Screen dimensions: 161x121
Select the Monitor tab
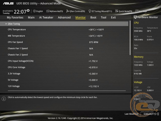point(80,17)
